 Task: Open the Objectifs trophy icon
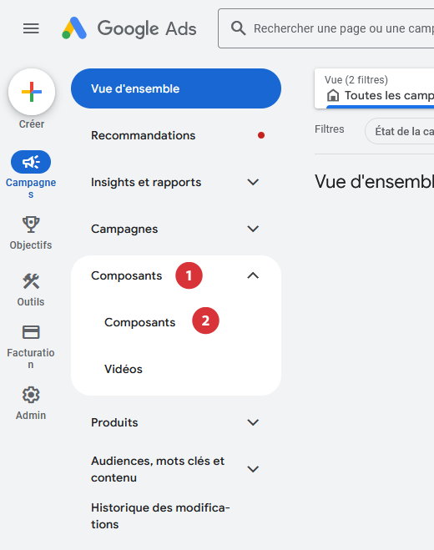click(x=31, y=225)
